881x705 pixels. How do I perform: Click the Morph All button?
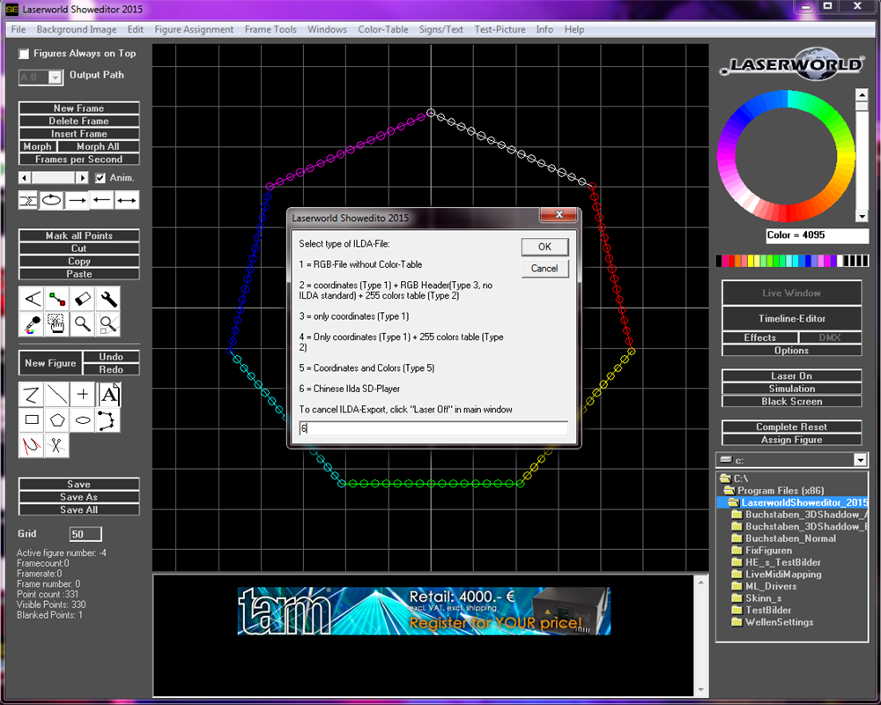[x=99, y=146]
